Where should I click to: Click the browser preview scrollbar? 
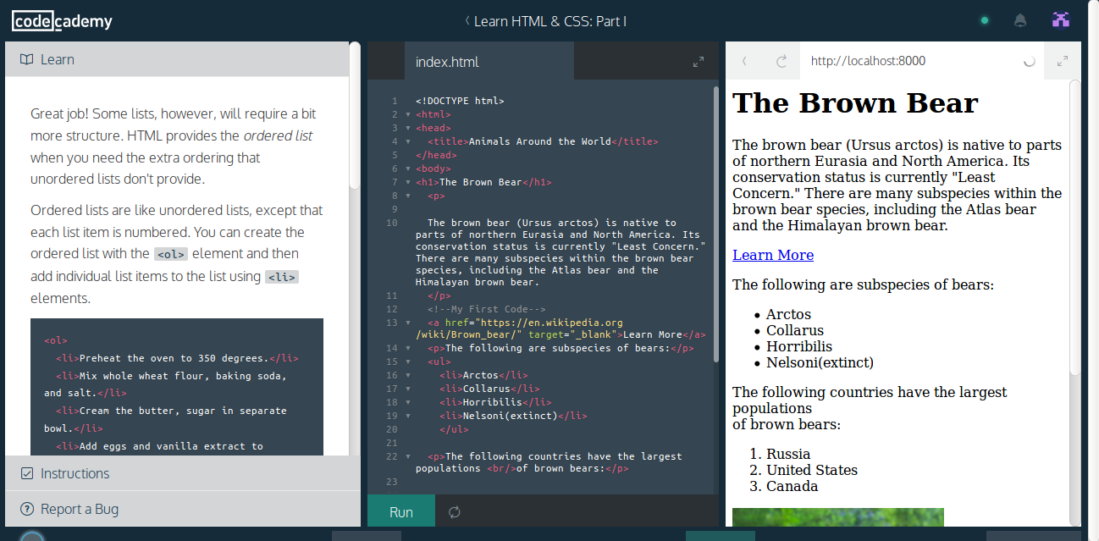tap(1075, 227)
